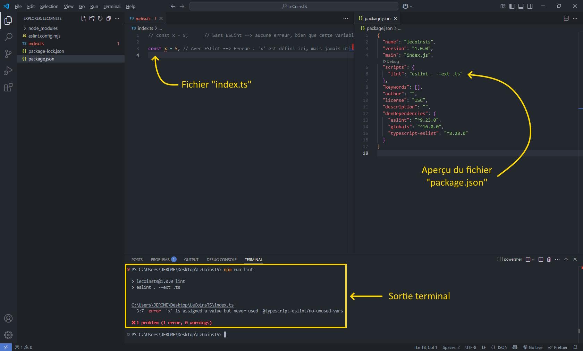Go forward with the navigation arrow
The image size is (583, 351).
click(182, 6)
